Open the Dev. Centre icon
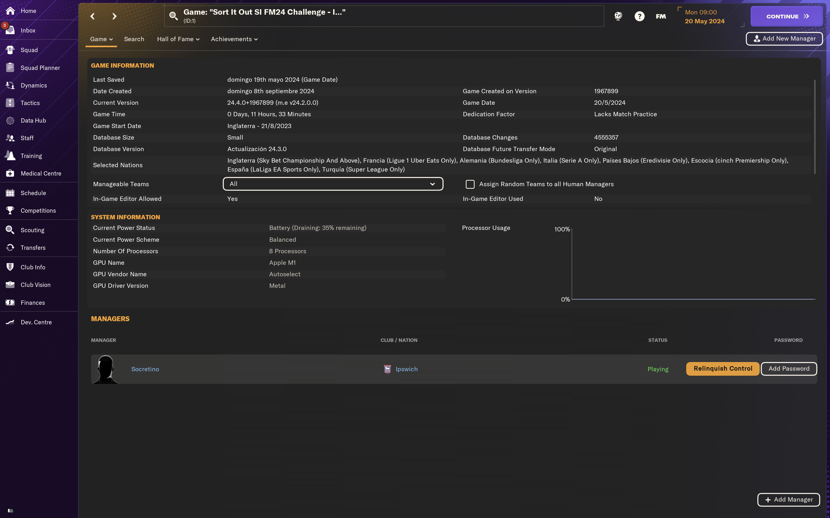The height and width of the screenshot is (518, 830). 10,322
